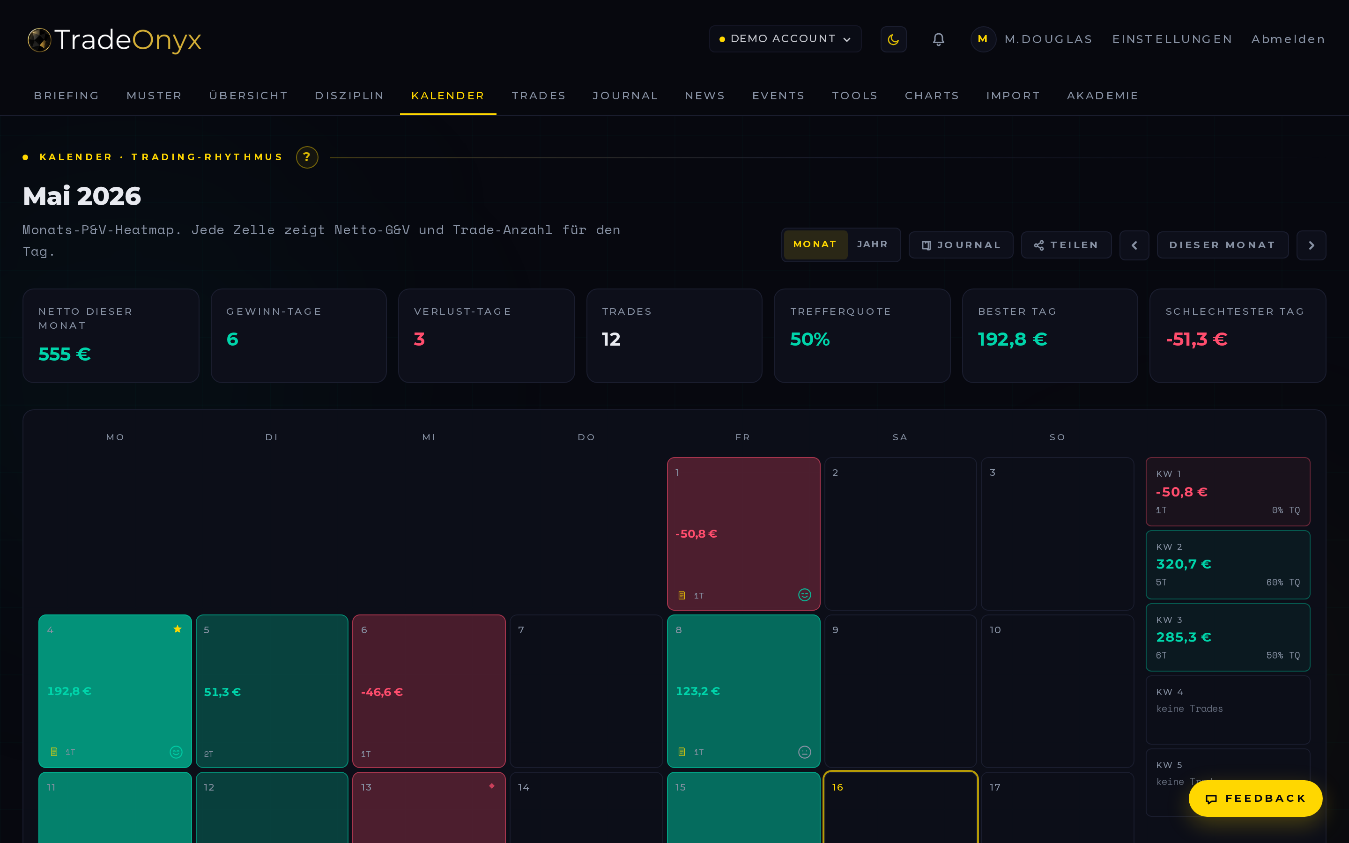The height and width of the screenshot is (843, 1349).
Task: Click the Journal button next to Teilen
Action: tap(961, 245)
